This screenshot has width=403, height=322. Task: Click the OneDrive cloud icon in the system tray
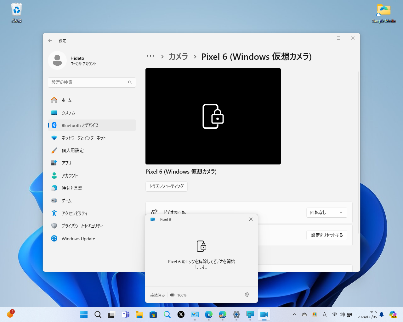[304, 314]
